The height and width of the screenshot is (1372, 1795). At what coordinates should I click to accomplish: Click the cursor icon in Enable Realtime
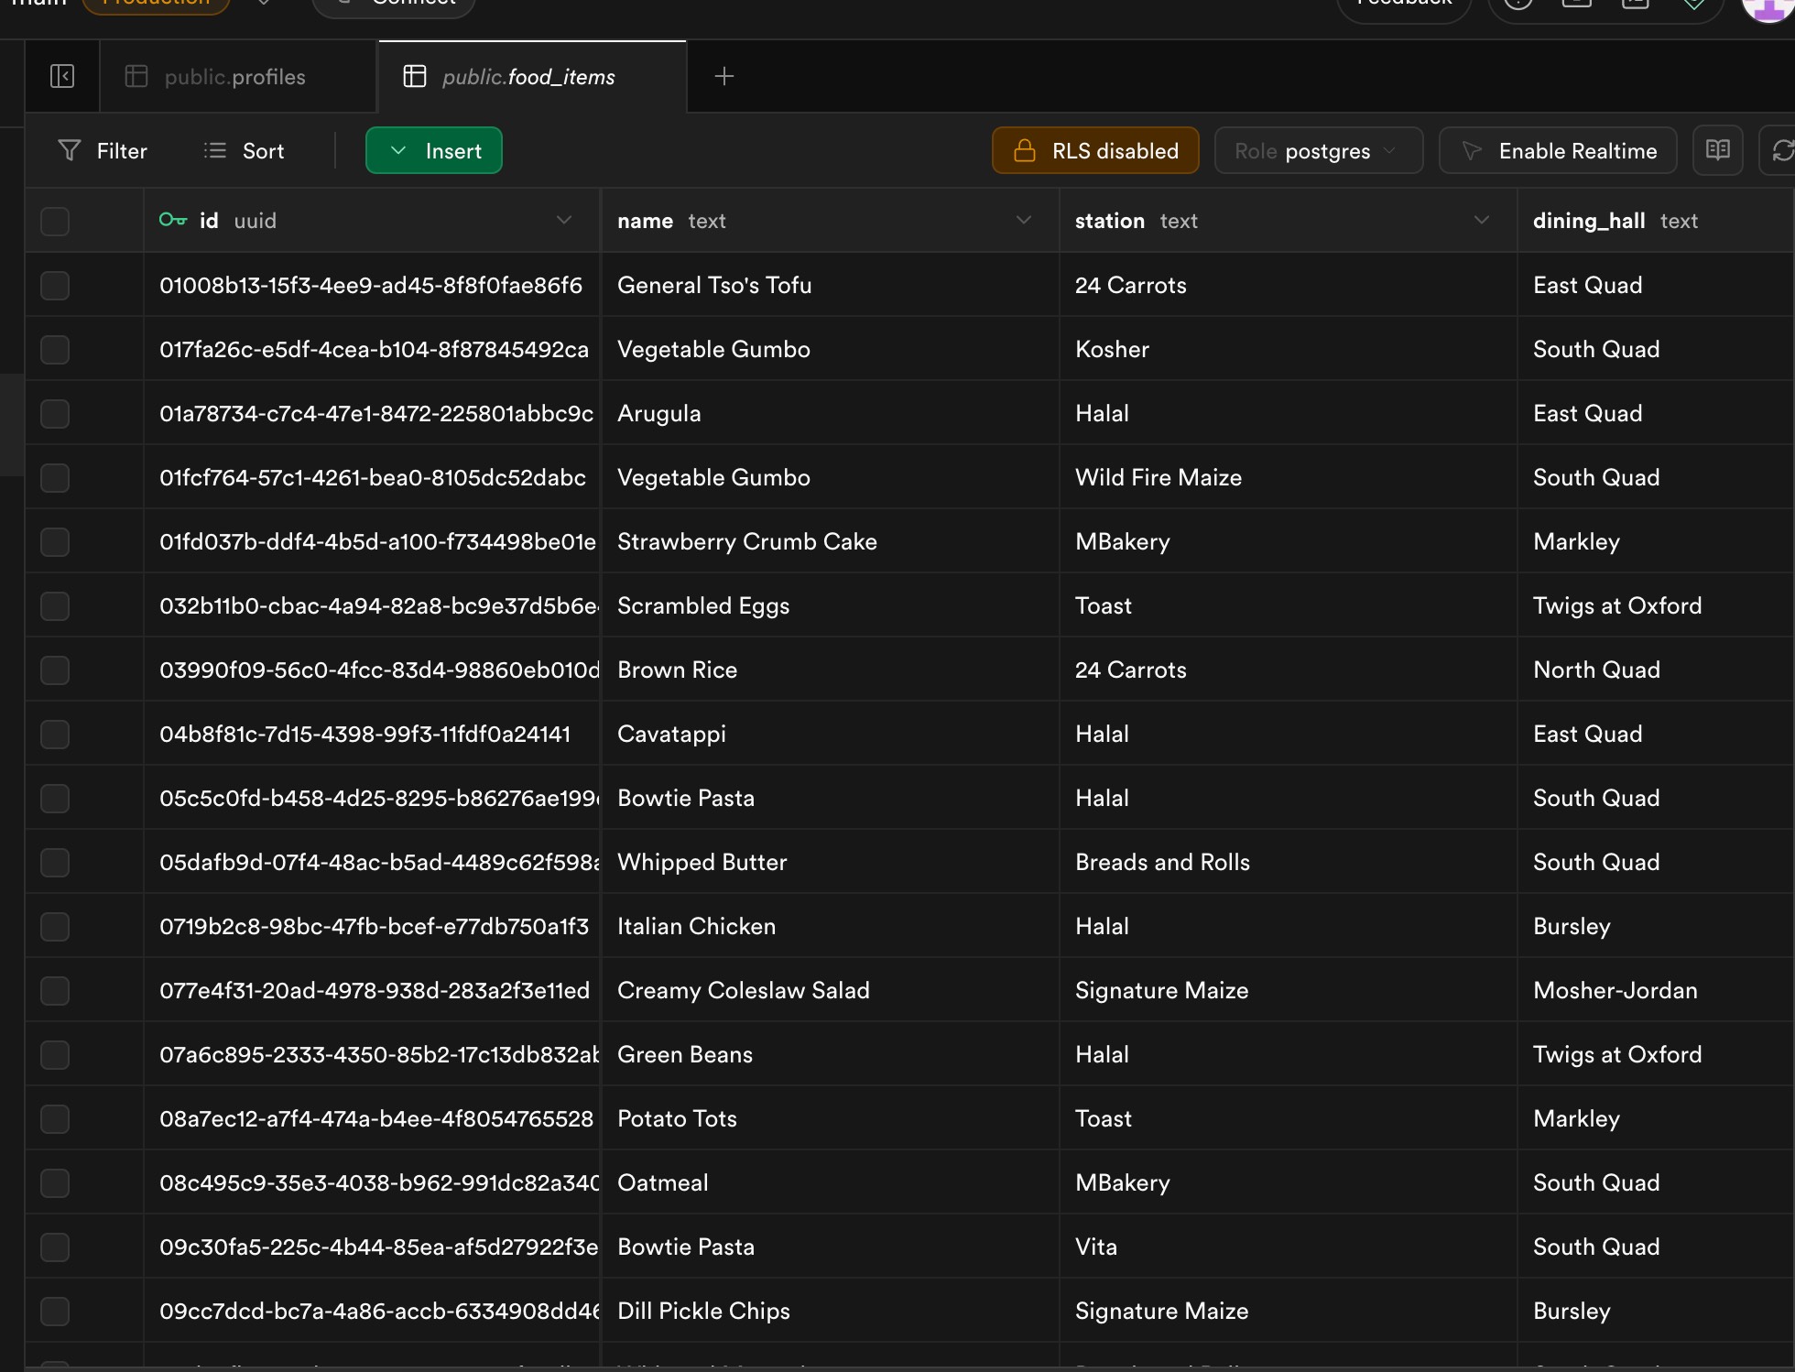point(1472,150)
